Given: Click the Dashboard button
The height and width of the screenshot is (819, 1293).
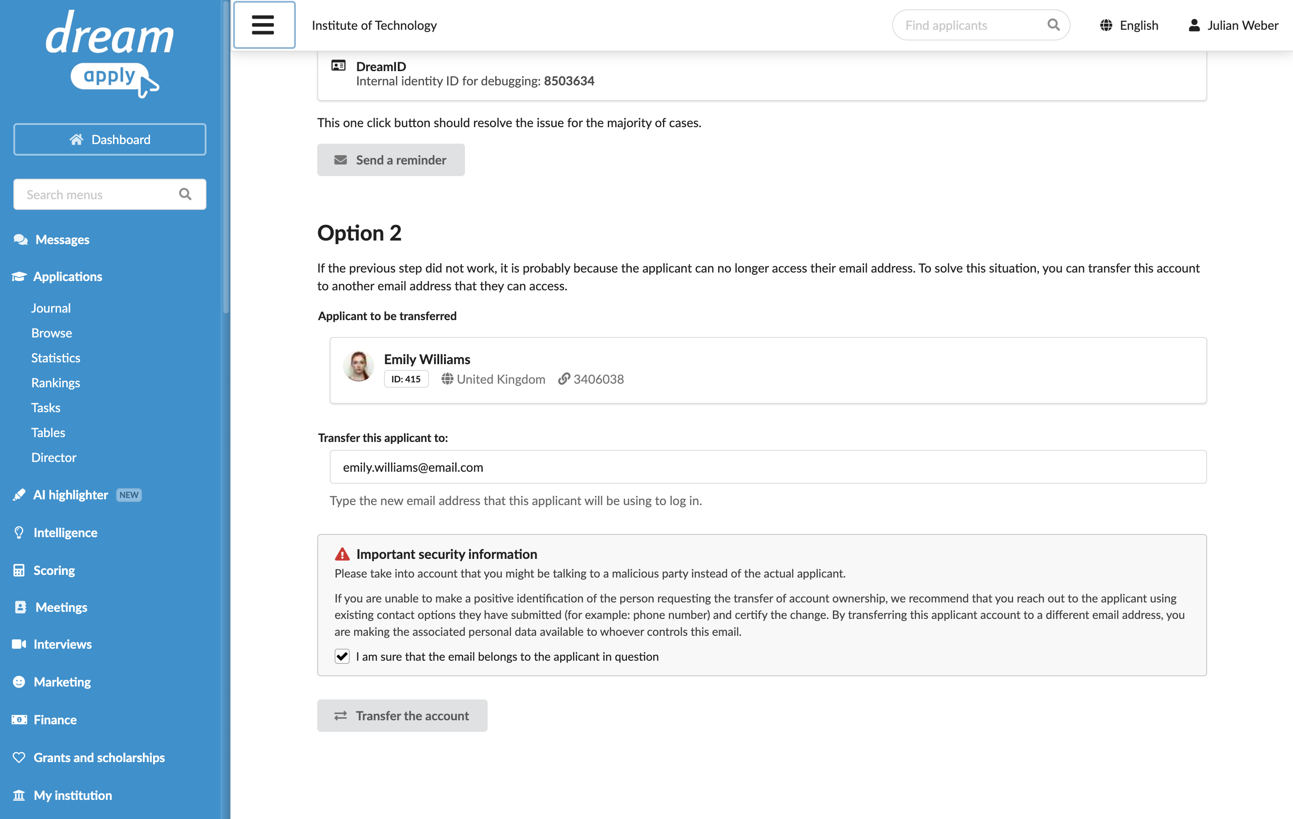Looking at the screenshot, I should pyautogui.click(x=109, y=140).
